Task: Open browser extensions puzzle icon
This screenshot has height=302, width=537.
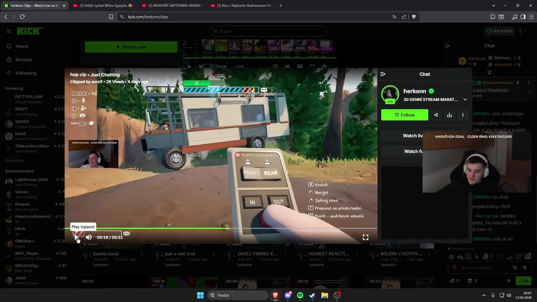Action: coord(493,17)
